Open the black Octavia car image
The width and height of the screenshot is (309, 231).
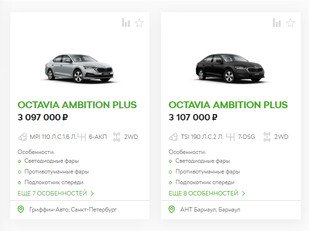[x=230, y=68]
